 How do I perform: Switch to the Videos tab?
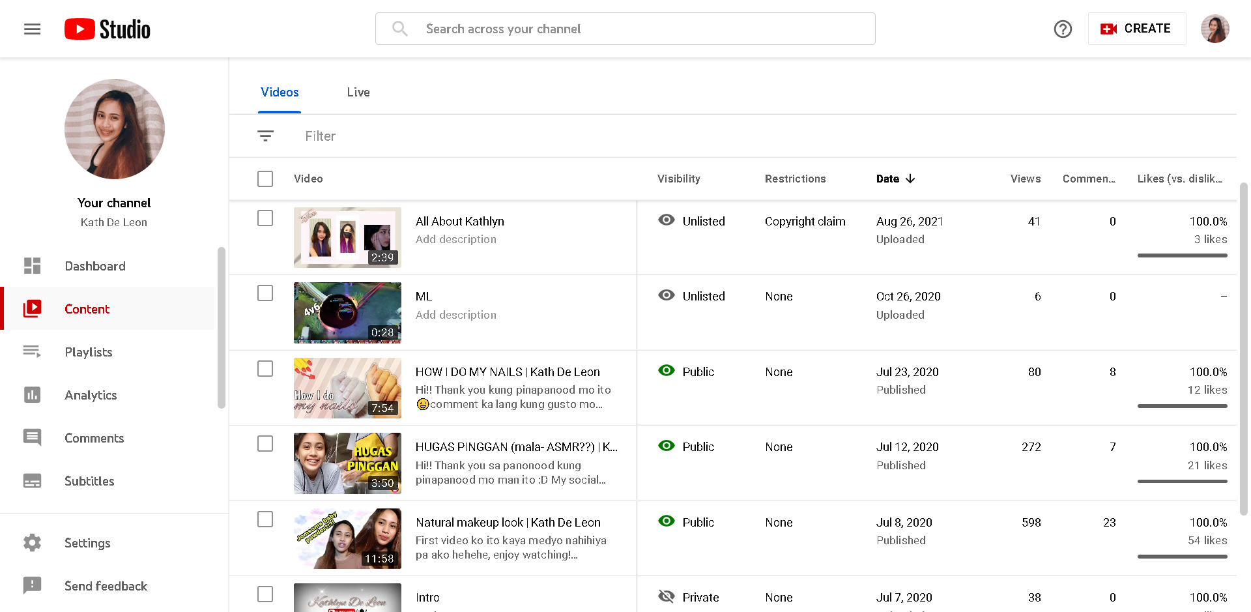click(280, 93)
